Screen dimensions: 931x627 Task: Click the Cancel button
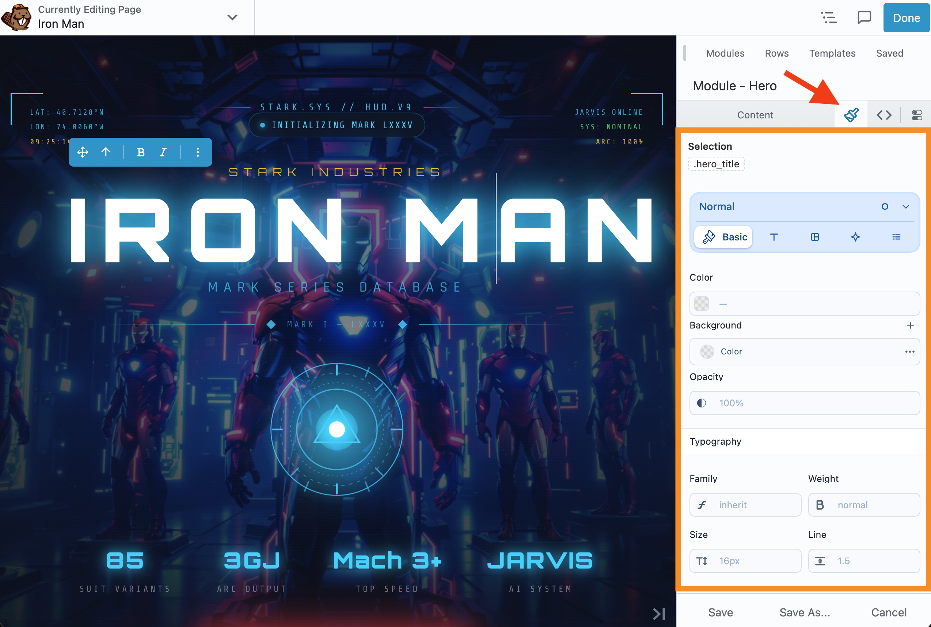pyautogui.click(x=889, y=612)
